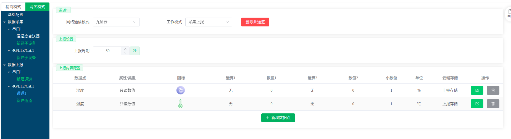Collapse 4G/LTE/Cat.1 under 数据上报

(9, 86)
